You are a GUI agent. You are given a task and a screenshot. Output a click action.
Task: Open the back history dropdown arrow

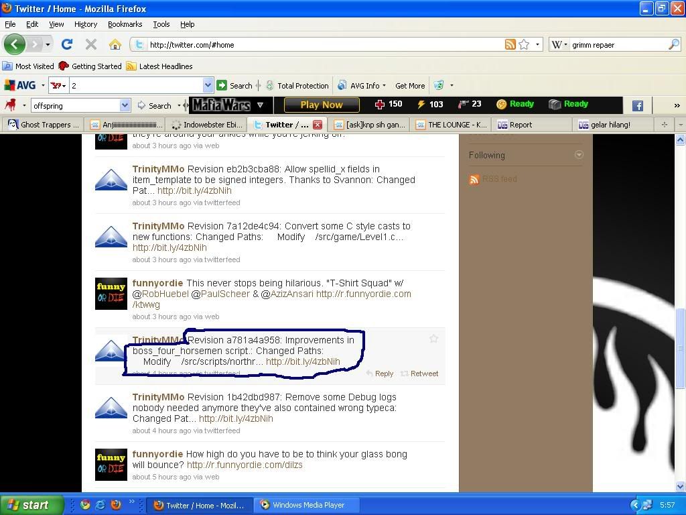pos(48,44)
